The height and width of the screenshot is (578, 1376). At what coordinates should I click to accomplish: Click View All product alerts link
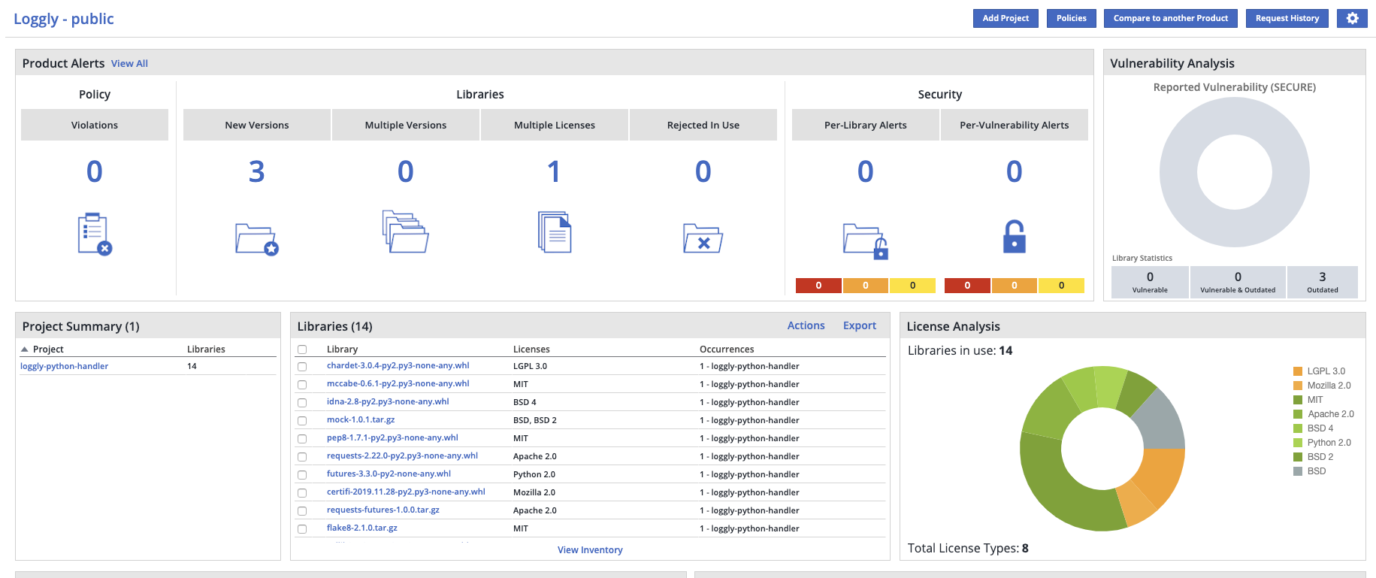coord(129,64)
